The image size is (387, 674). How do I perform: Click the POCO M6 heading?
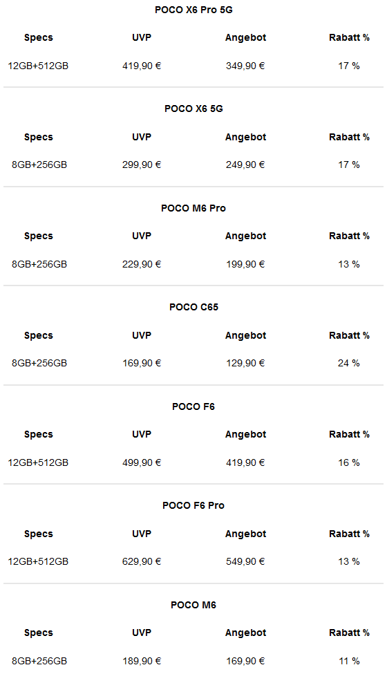tap(193, 605)
